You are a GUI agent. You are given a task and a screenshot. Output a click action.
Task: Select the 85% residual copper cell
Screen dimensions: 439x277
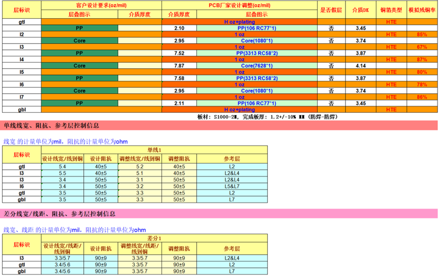[x=422, y=34]
